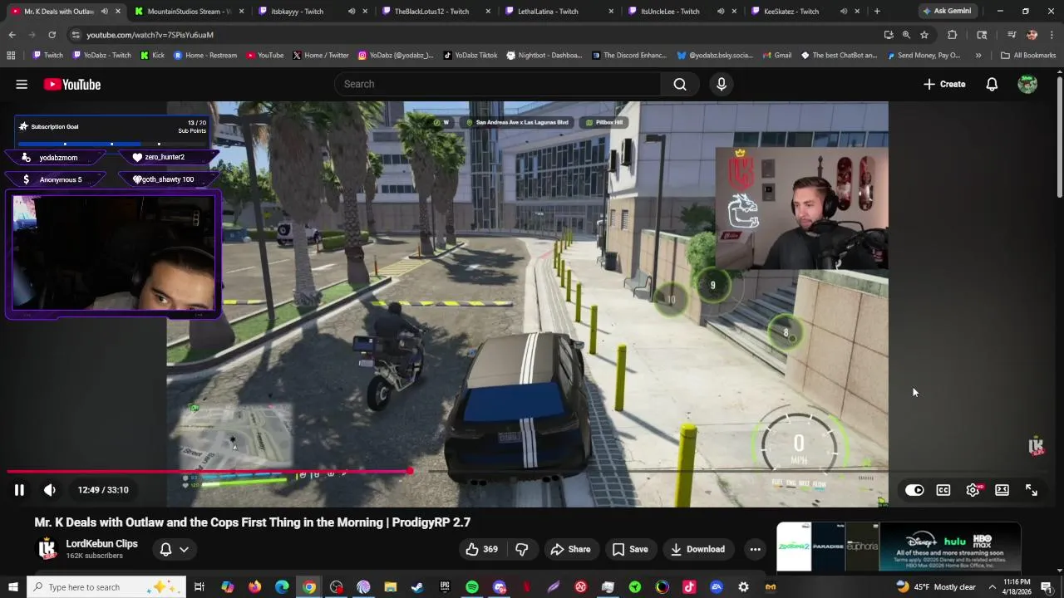Viewport: 1064px width, 598px height.
Task: Dislike the video
Action: pos(522,549)
